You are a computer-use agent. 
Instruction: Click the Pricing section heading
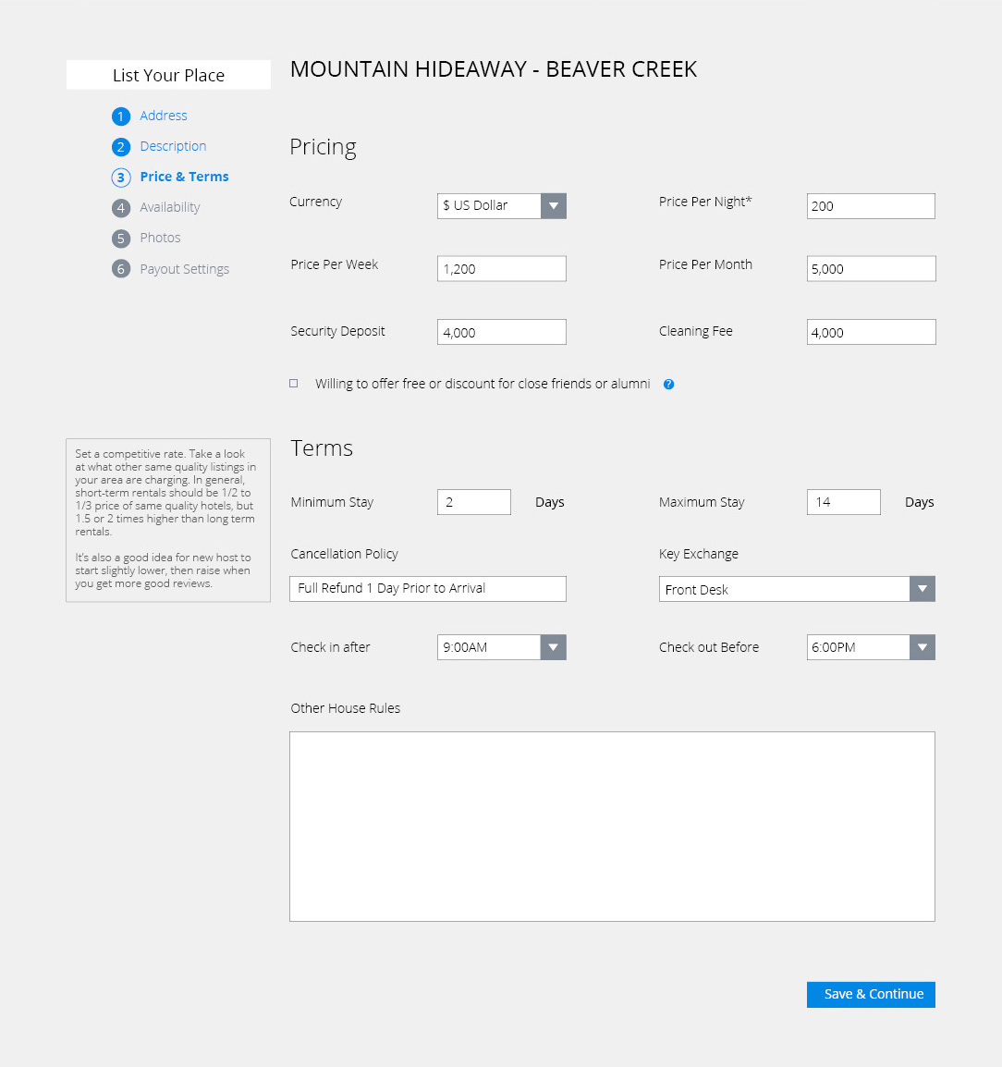[324, 148]
